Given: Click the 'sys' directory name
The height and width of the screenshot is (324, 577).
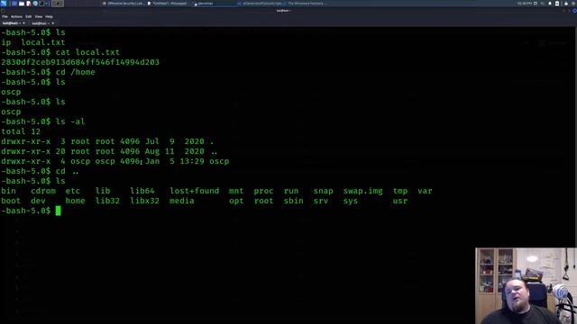Looking at the screenshot, I should point(351,201).
